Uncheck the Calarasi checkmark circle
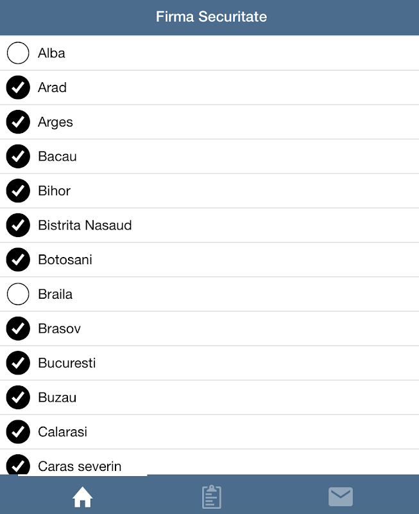 tap(18, 432)
